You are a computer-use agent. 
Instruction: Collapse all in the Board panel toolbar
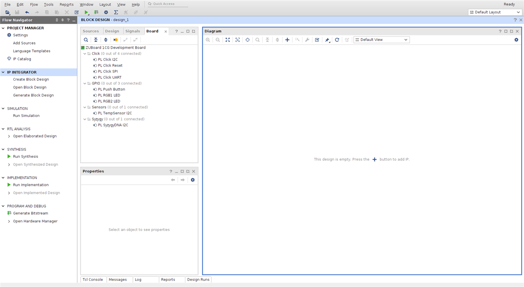coord(96,40)
